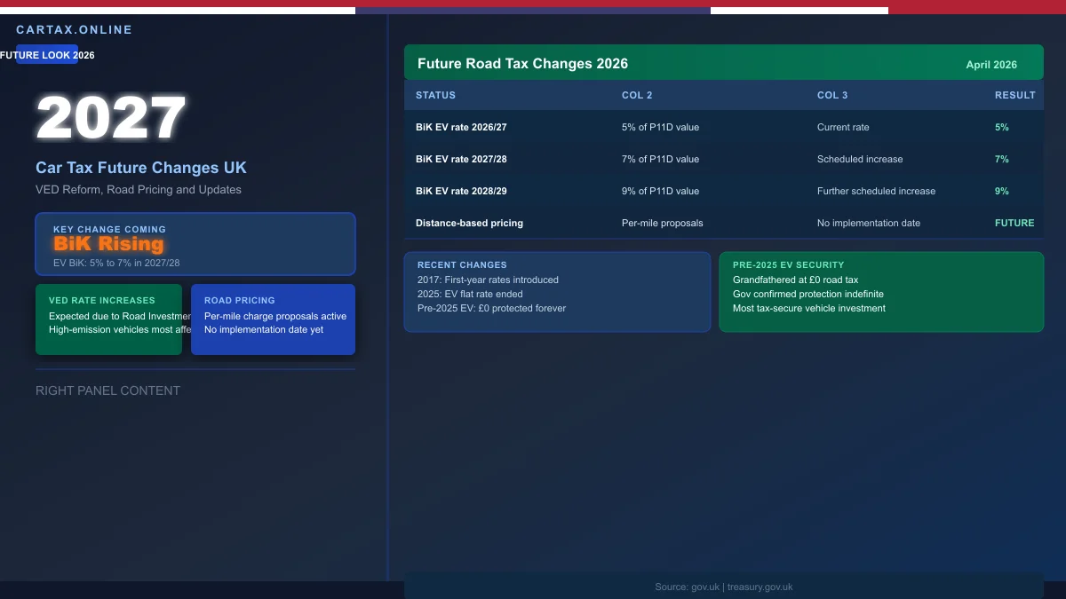
Task: Click the Future Road Tax Changes 2026 header
Action: click(522, 64)
